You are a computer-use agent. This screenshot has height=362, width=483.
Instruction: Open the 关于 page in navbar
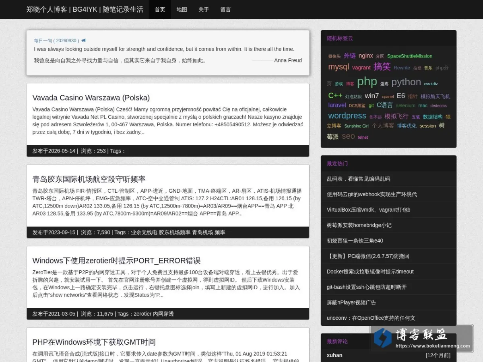point(204,10)
